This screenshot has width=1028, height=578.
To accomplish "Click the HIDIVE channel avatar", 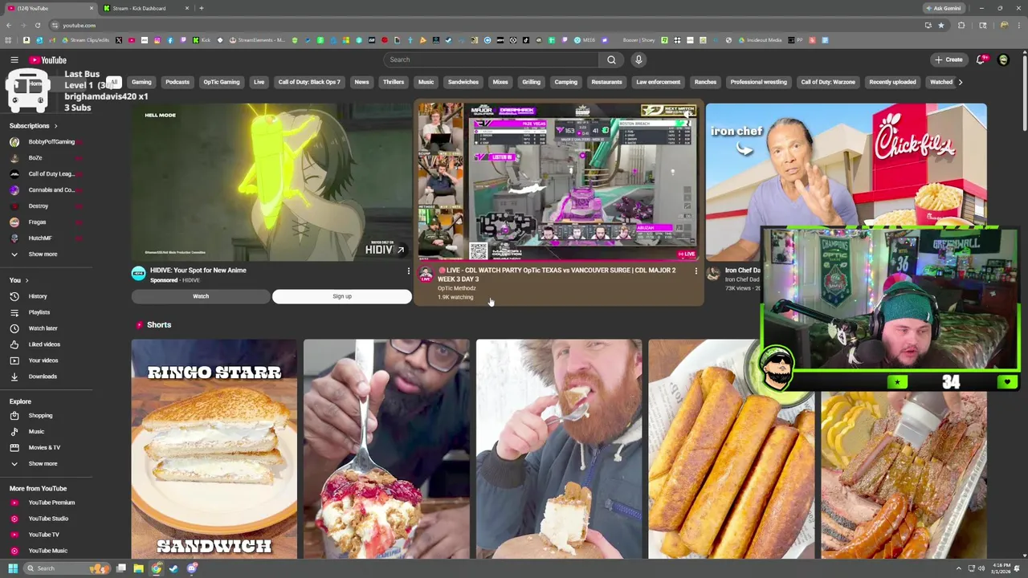I will click(x=138, y=274).
